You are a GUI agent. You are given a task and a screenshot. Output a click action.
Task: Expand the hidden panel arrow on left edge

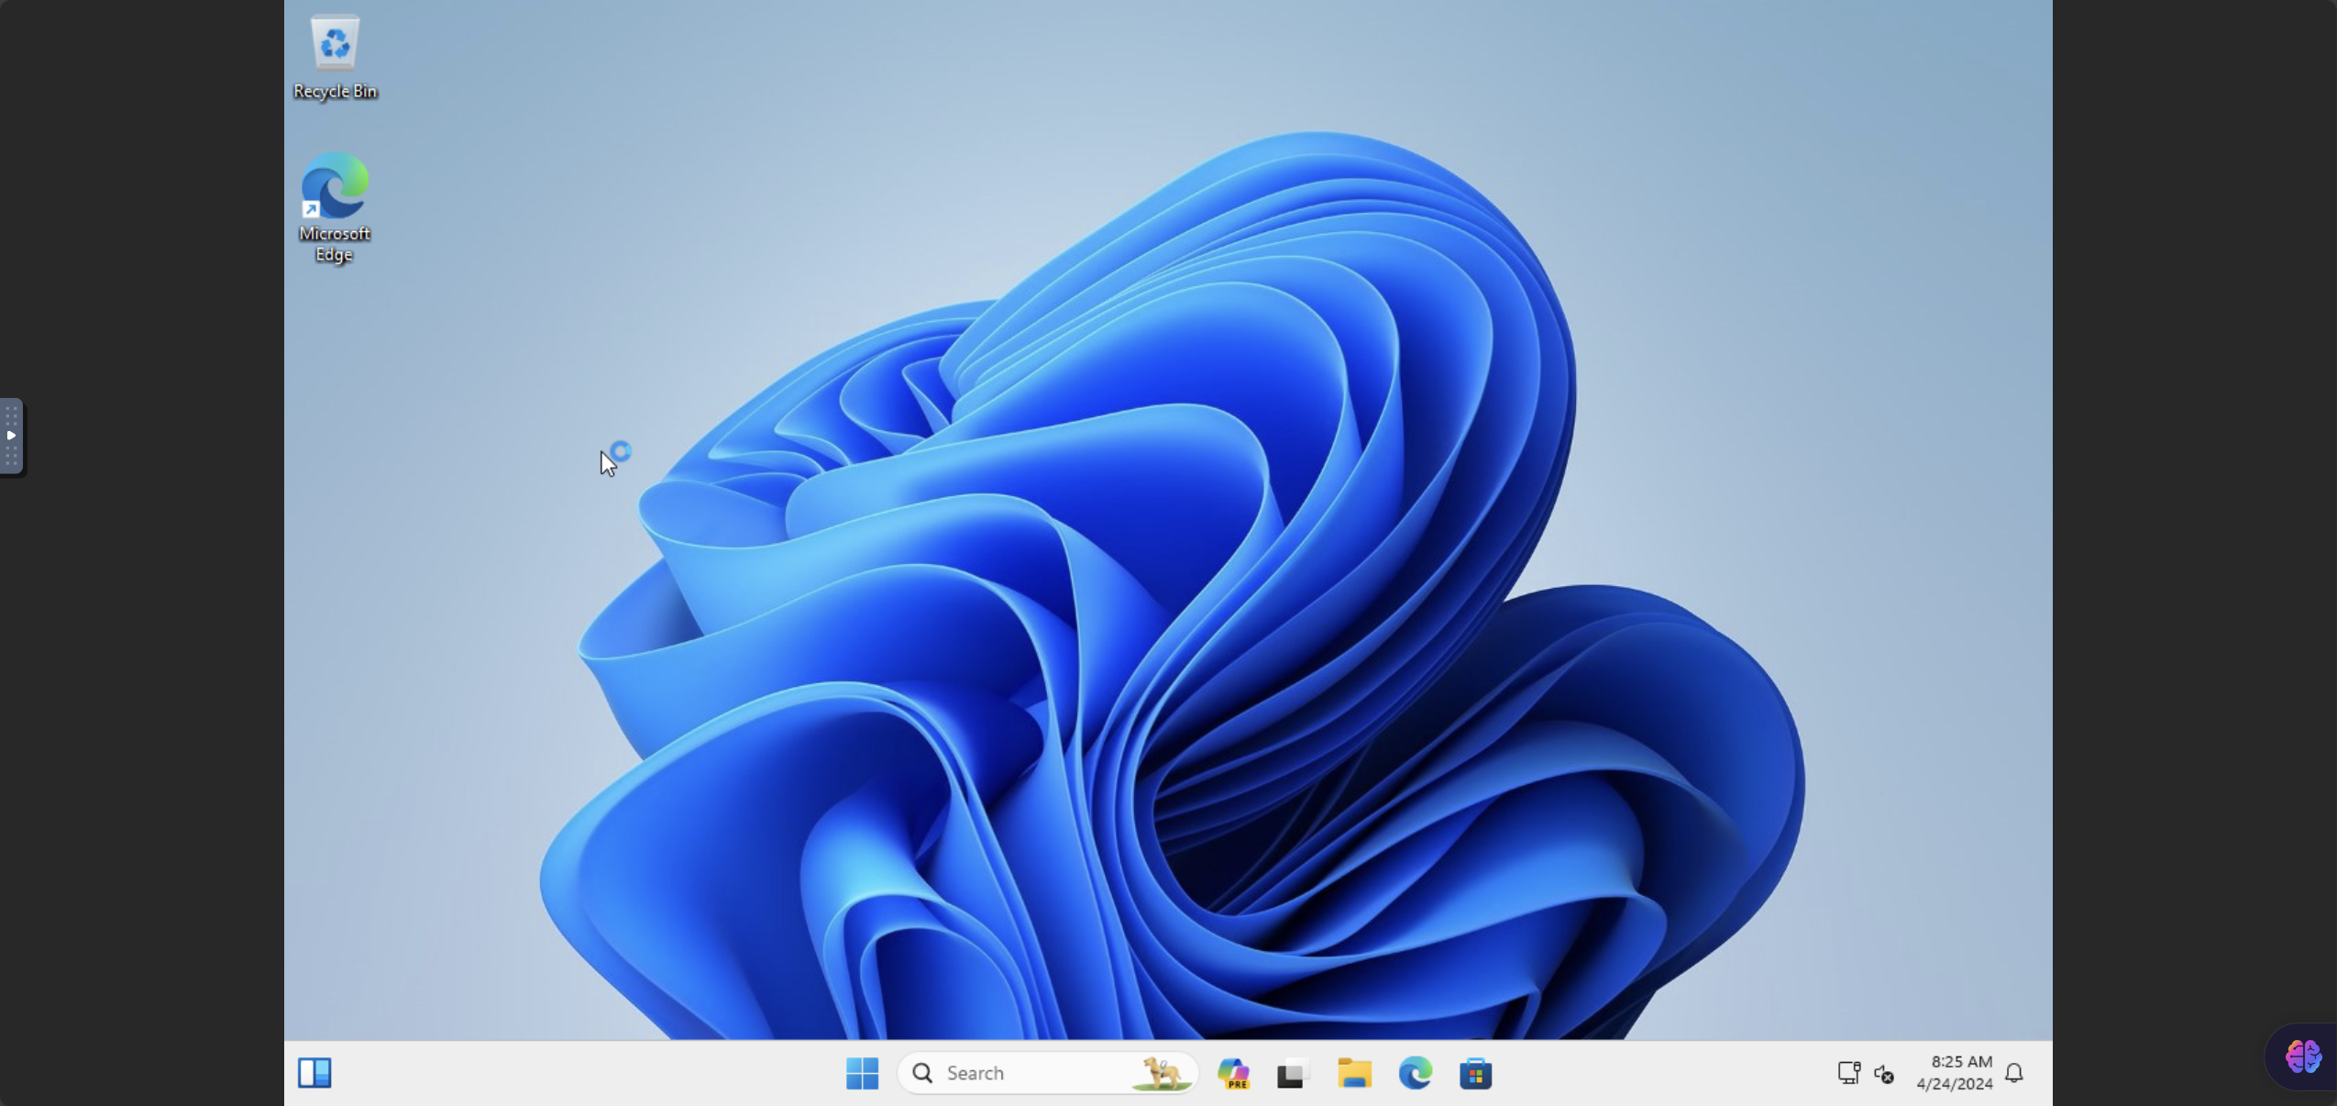point(12,437)
